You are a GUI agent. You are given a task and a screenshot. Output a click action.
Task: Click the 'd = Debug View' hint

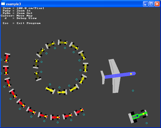point(20,18)
